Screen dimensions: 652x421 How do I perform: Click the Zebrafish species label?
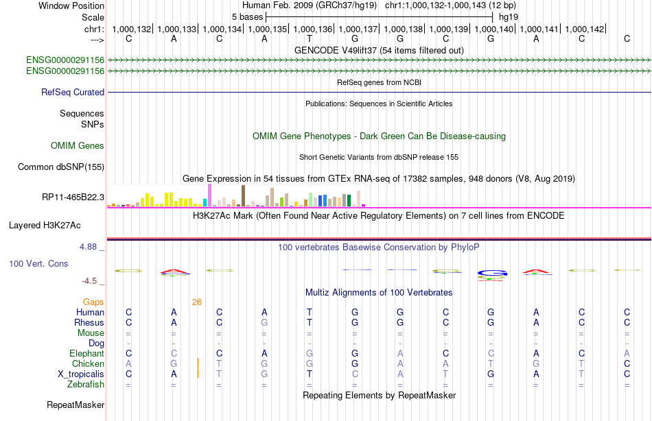click(86, 385)
